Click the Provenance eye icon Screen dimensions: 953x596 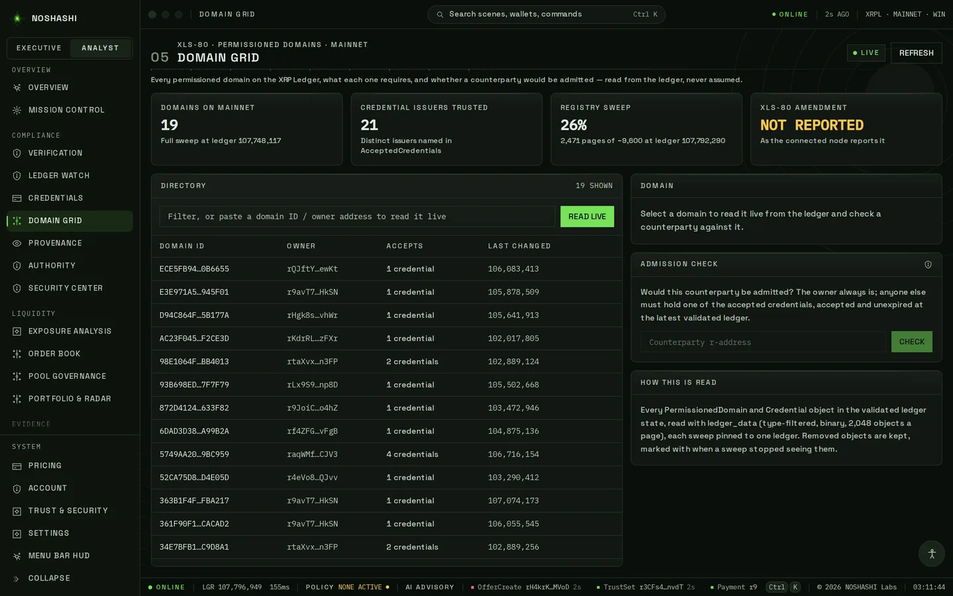[x=17, y=243]
